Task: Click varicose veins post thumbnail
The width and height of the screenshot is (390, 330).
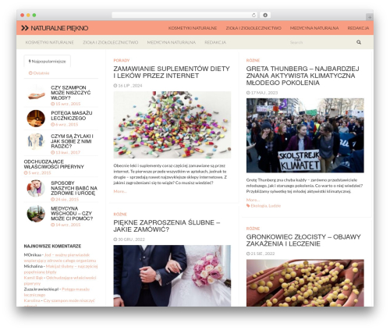Action: coord(36,141)
